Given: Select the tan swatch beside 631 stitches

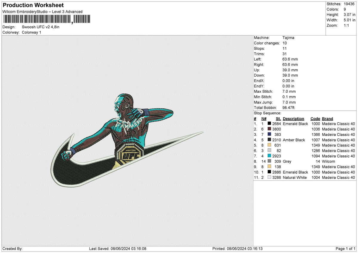Looking at the screenshot, I should 269,145.
